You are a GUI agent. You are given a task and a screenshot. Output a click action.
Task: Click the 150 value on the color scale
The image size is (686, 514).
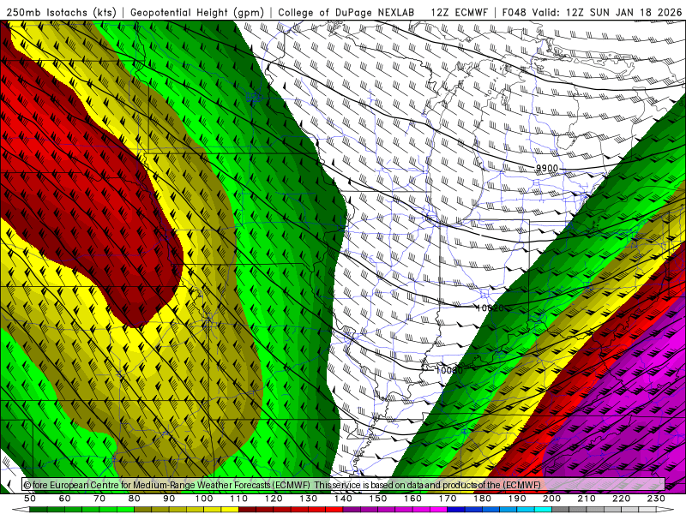pyautogui.click(x=377, y=499)
